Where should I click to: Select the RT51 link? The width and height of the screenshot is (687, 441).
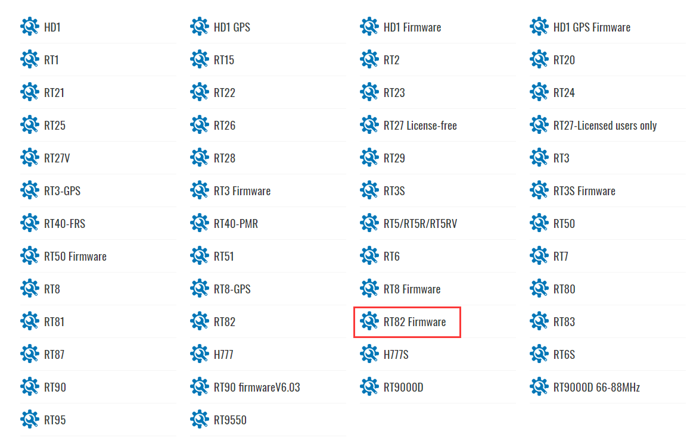224,257
